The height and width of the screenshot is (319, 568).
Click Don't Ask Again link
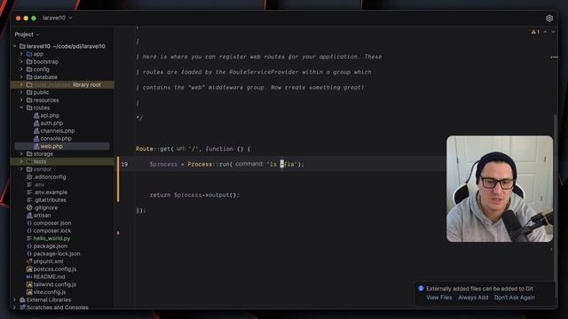[515, 298]
